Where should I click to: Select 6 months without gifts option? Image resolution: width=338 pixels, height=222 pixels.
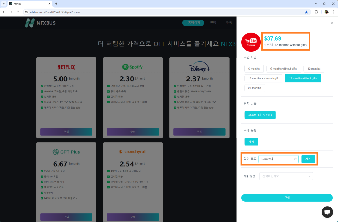click(283, 69)
